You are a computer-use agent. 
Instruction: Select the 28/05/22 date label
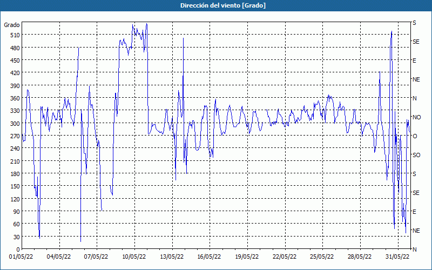(360, 257)
